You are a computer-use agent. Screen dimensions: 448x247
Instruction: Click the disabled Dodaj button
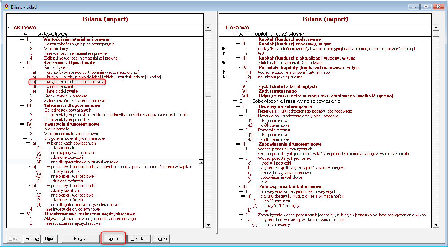click(x=14, y=239)
